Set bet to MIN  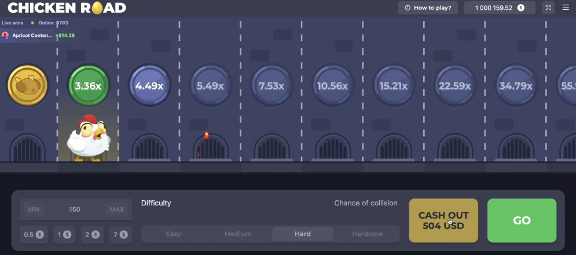34,209
